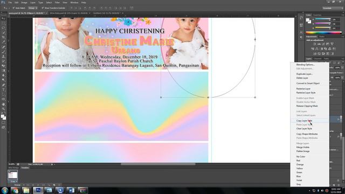Switch to the Mini Bridge tab
This screenshot has height=194, width=345.
coord(13,168)
